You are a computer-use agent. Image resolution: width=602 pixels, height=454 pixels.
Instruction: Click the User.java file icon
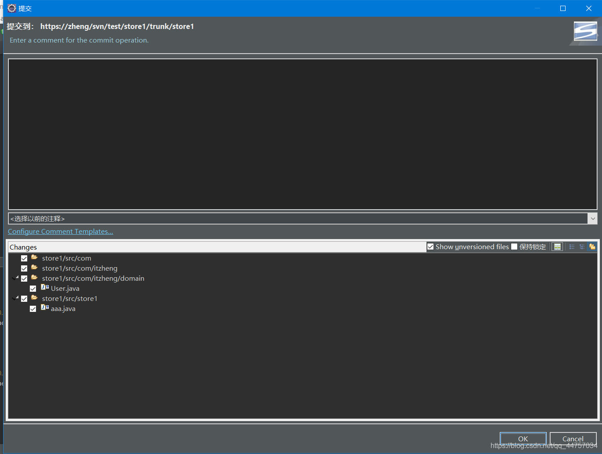[45, 287]
